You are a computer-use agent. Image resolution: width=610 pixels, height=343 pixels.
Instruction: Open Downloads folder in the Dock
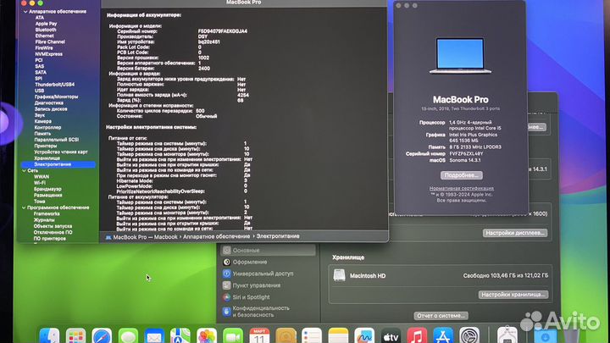(x=545, y=336)
